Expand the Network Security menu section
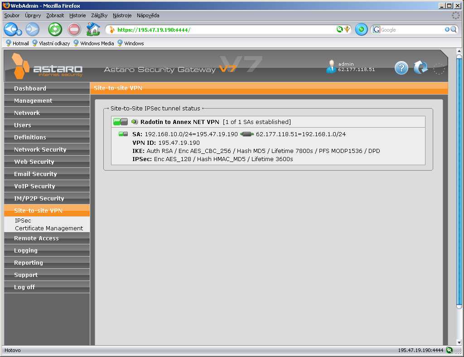 click(40, 149)
